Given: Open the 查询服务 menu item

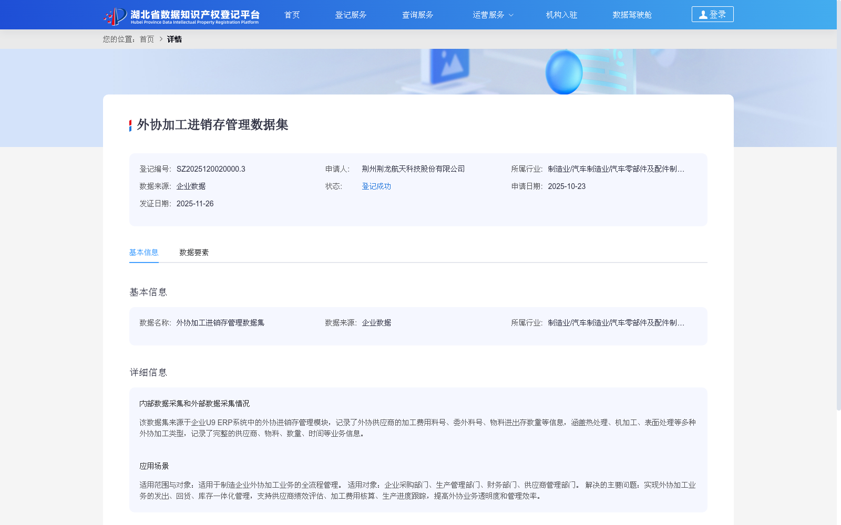Looking at the screenshot, I should [x=417, y=15].
